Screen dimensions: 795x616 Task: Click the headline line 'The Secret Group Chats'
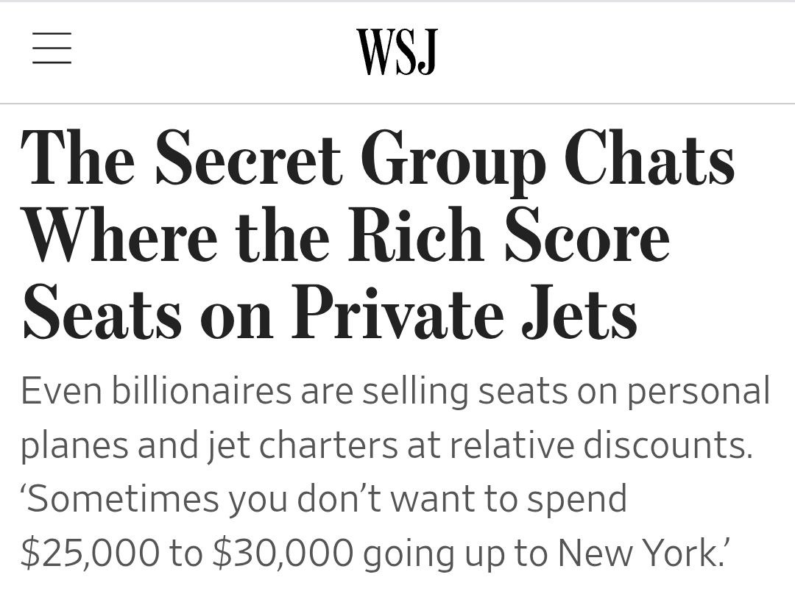[x=378, y=160]
